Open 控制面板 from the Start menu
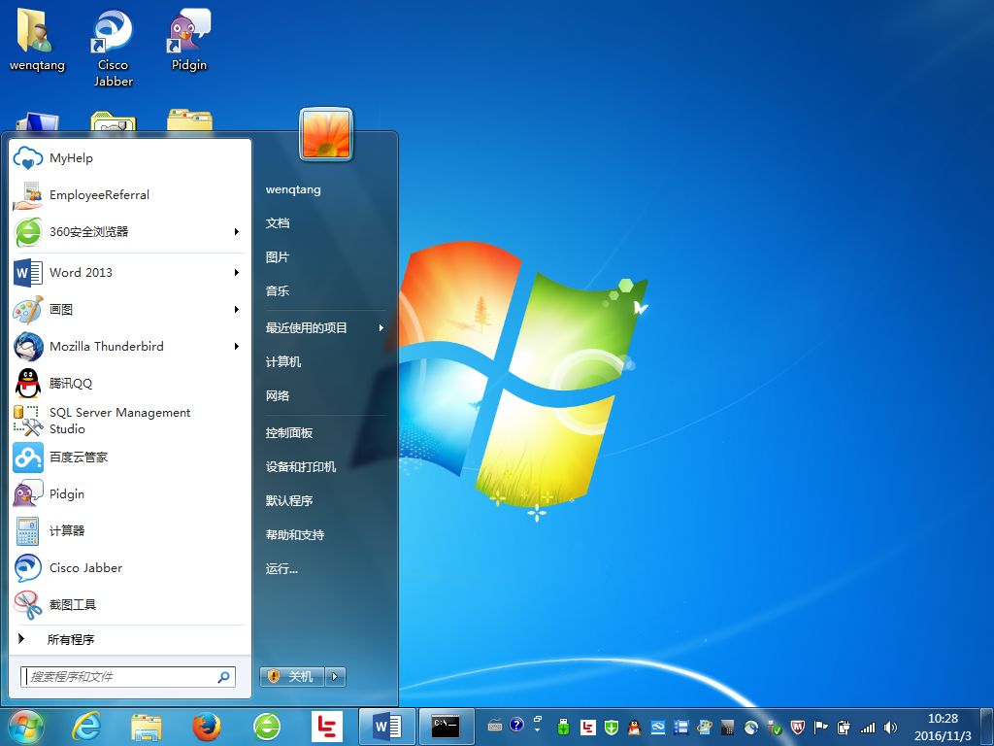This screenshot has height=746, width=994. pyautogui.click(x=289, y=432)
